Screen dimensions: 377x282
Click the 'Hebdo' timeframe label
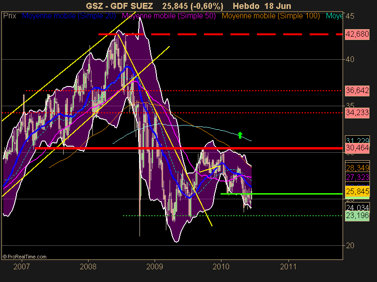(246, 6)
